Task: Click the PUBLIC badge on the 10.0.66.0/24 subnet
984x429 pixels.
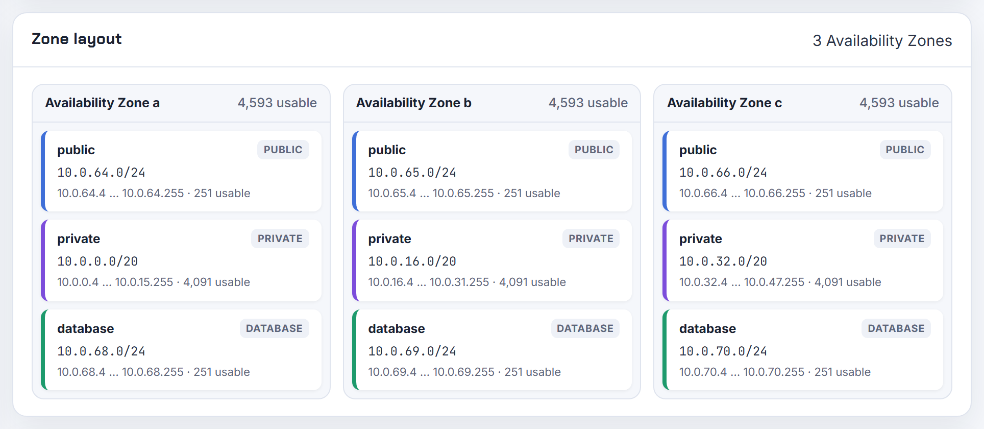Action: [905, 150]
